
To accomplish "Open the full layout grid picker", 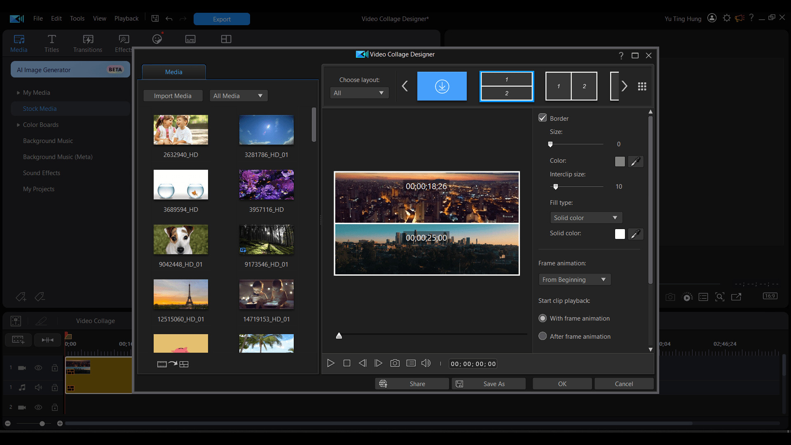I will (642, 86).
